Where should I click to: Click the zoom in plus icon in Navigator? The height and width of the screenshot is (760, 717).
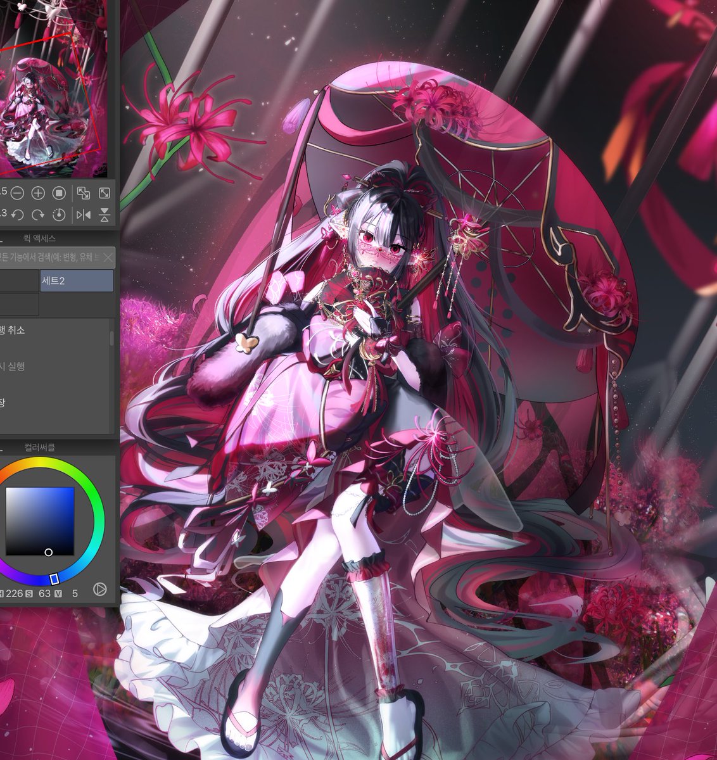click(38, 193)
